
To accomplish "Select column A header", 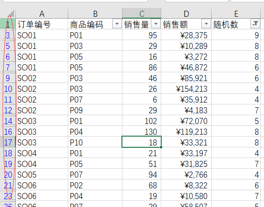I will coord(42,14).
